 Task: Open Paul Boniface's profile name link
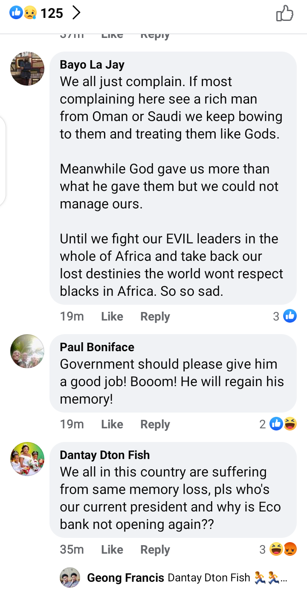coord(97,347)
